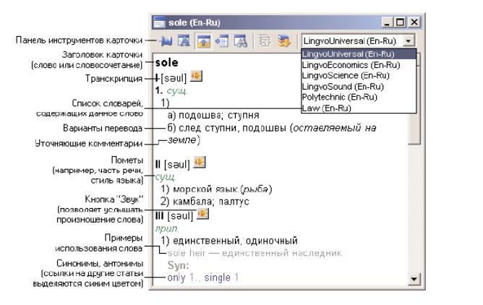Click the translate icon with letter A

point(184,41)
